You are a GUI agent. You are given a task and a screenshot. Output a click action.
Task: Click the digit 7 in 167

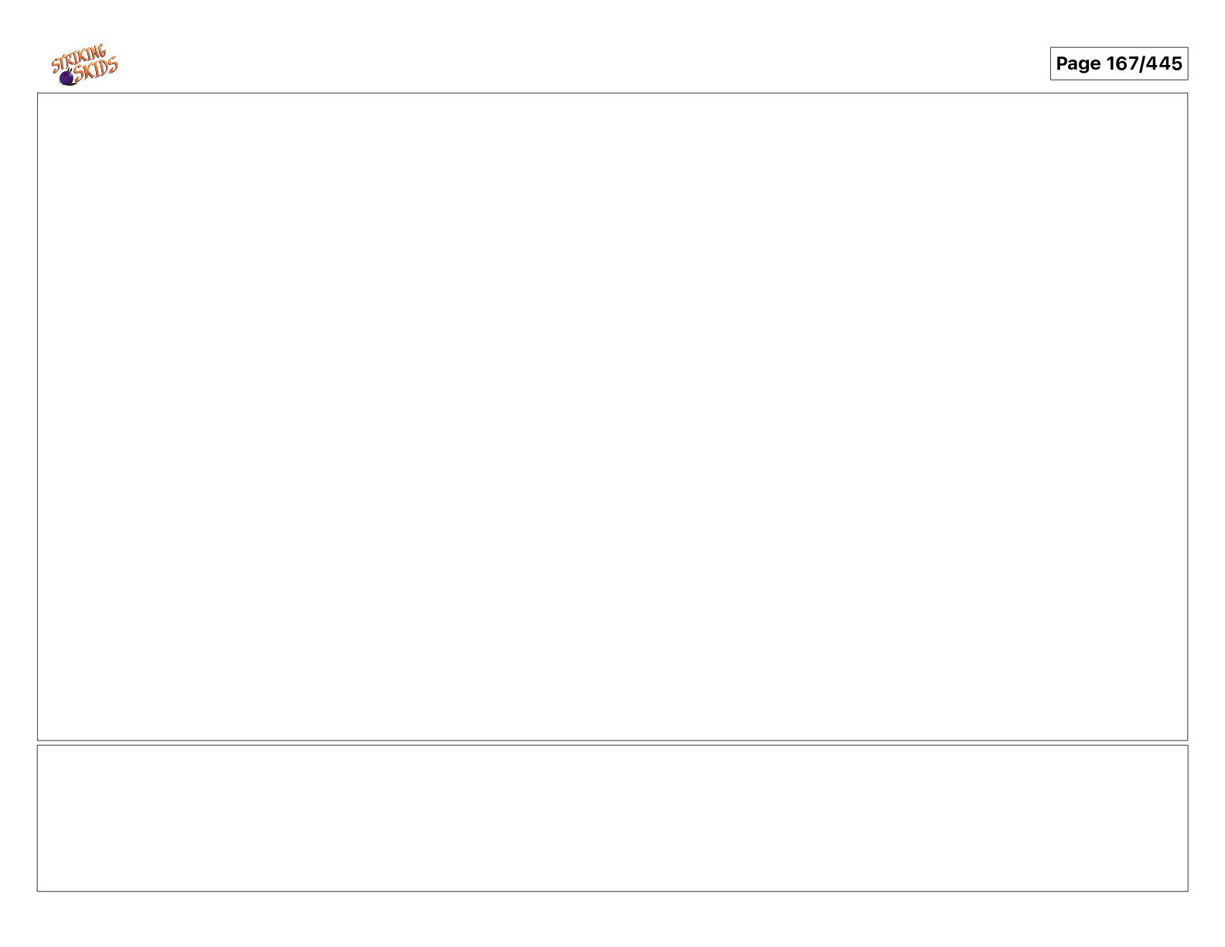[1133, 63]
